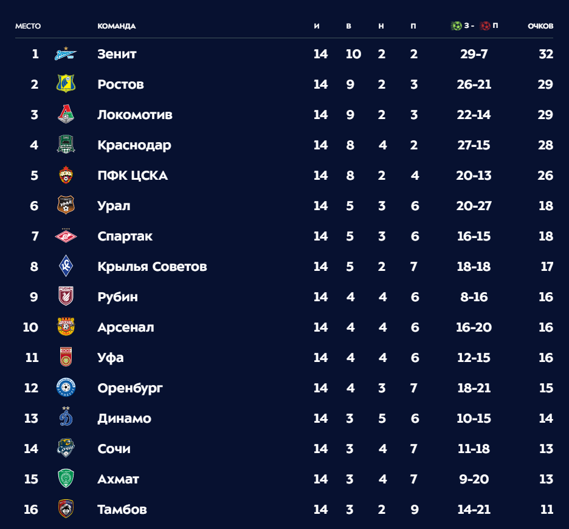569x529 pixels.
Task: Click the Zenit team logo
Action: (66, 53)
